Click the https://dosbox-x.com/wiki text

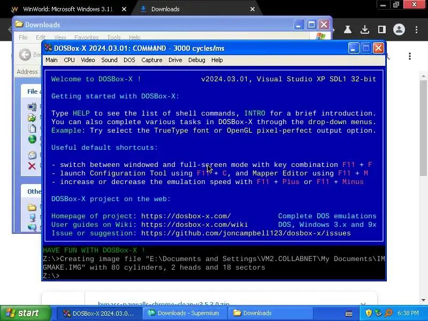coord(194,225)
